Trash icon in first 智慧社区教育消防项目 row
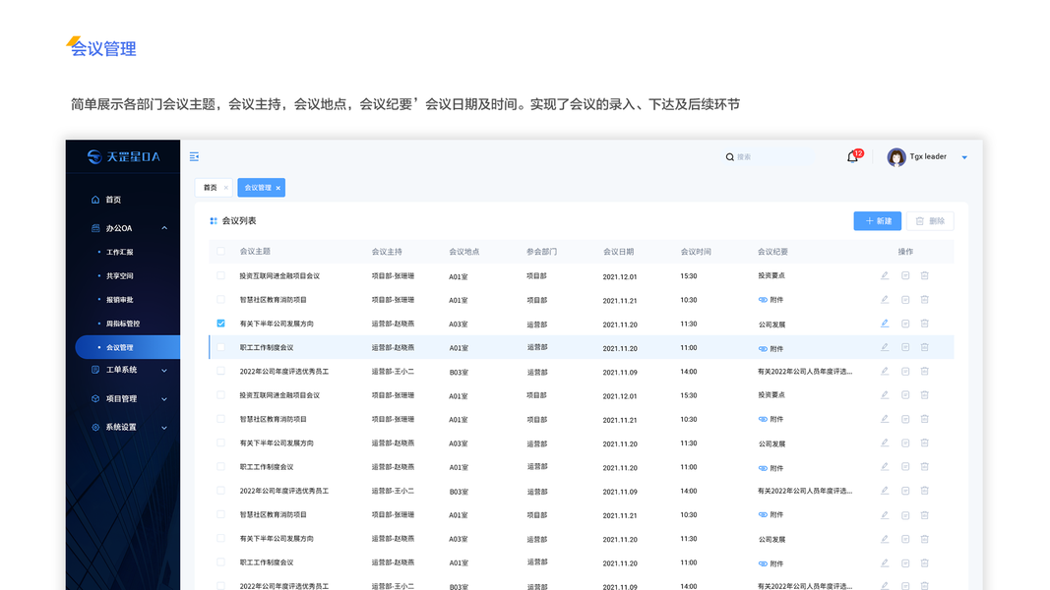1050x590 pixels. [925, 300]
